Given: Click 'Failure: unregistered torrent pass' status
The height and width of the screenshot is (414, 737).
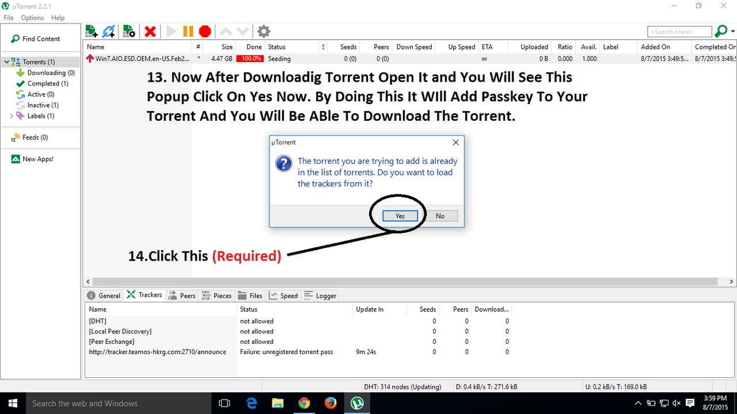Looking at the screenshot, I should tap(286, 352).
